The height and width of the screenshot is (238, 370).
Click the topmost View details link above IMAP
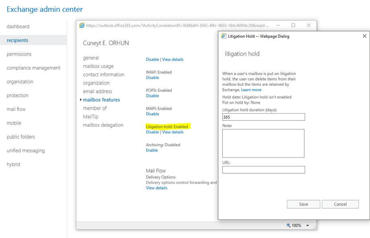173,59
